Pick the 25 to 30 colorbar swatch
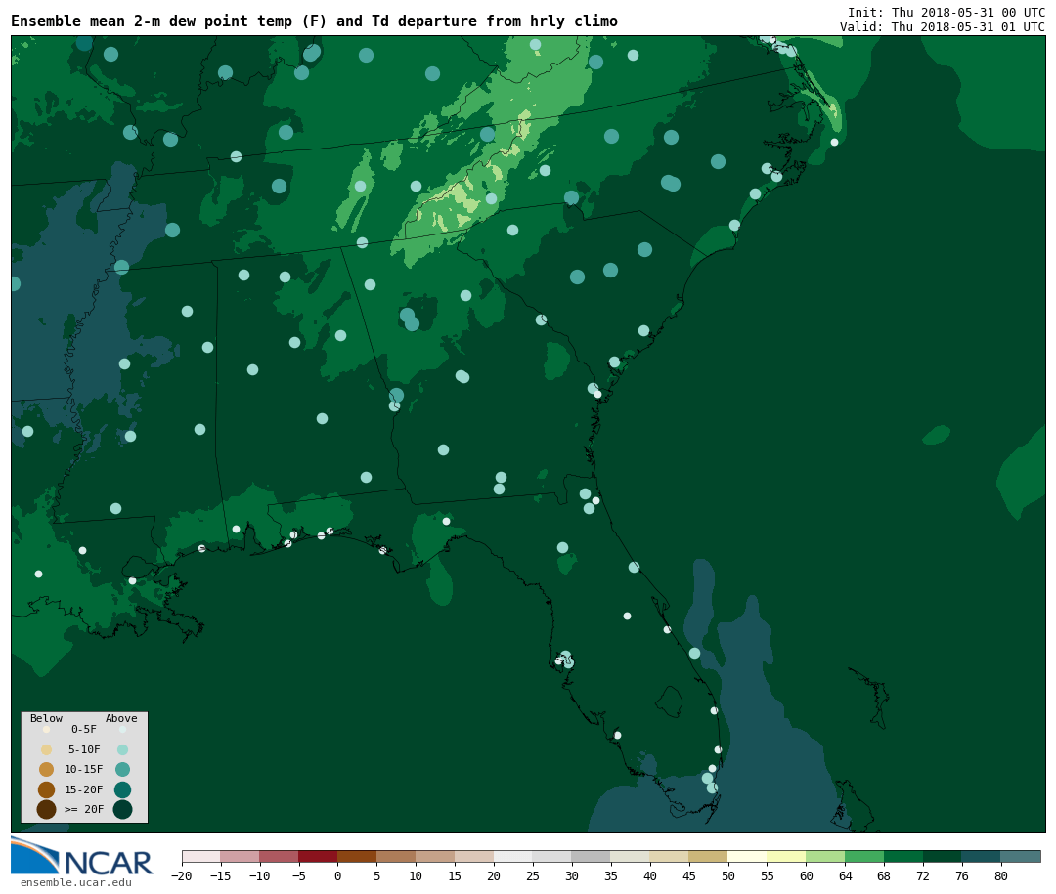Viewport: 1056px width, 894px height. tap(552, 856)
